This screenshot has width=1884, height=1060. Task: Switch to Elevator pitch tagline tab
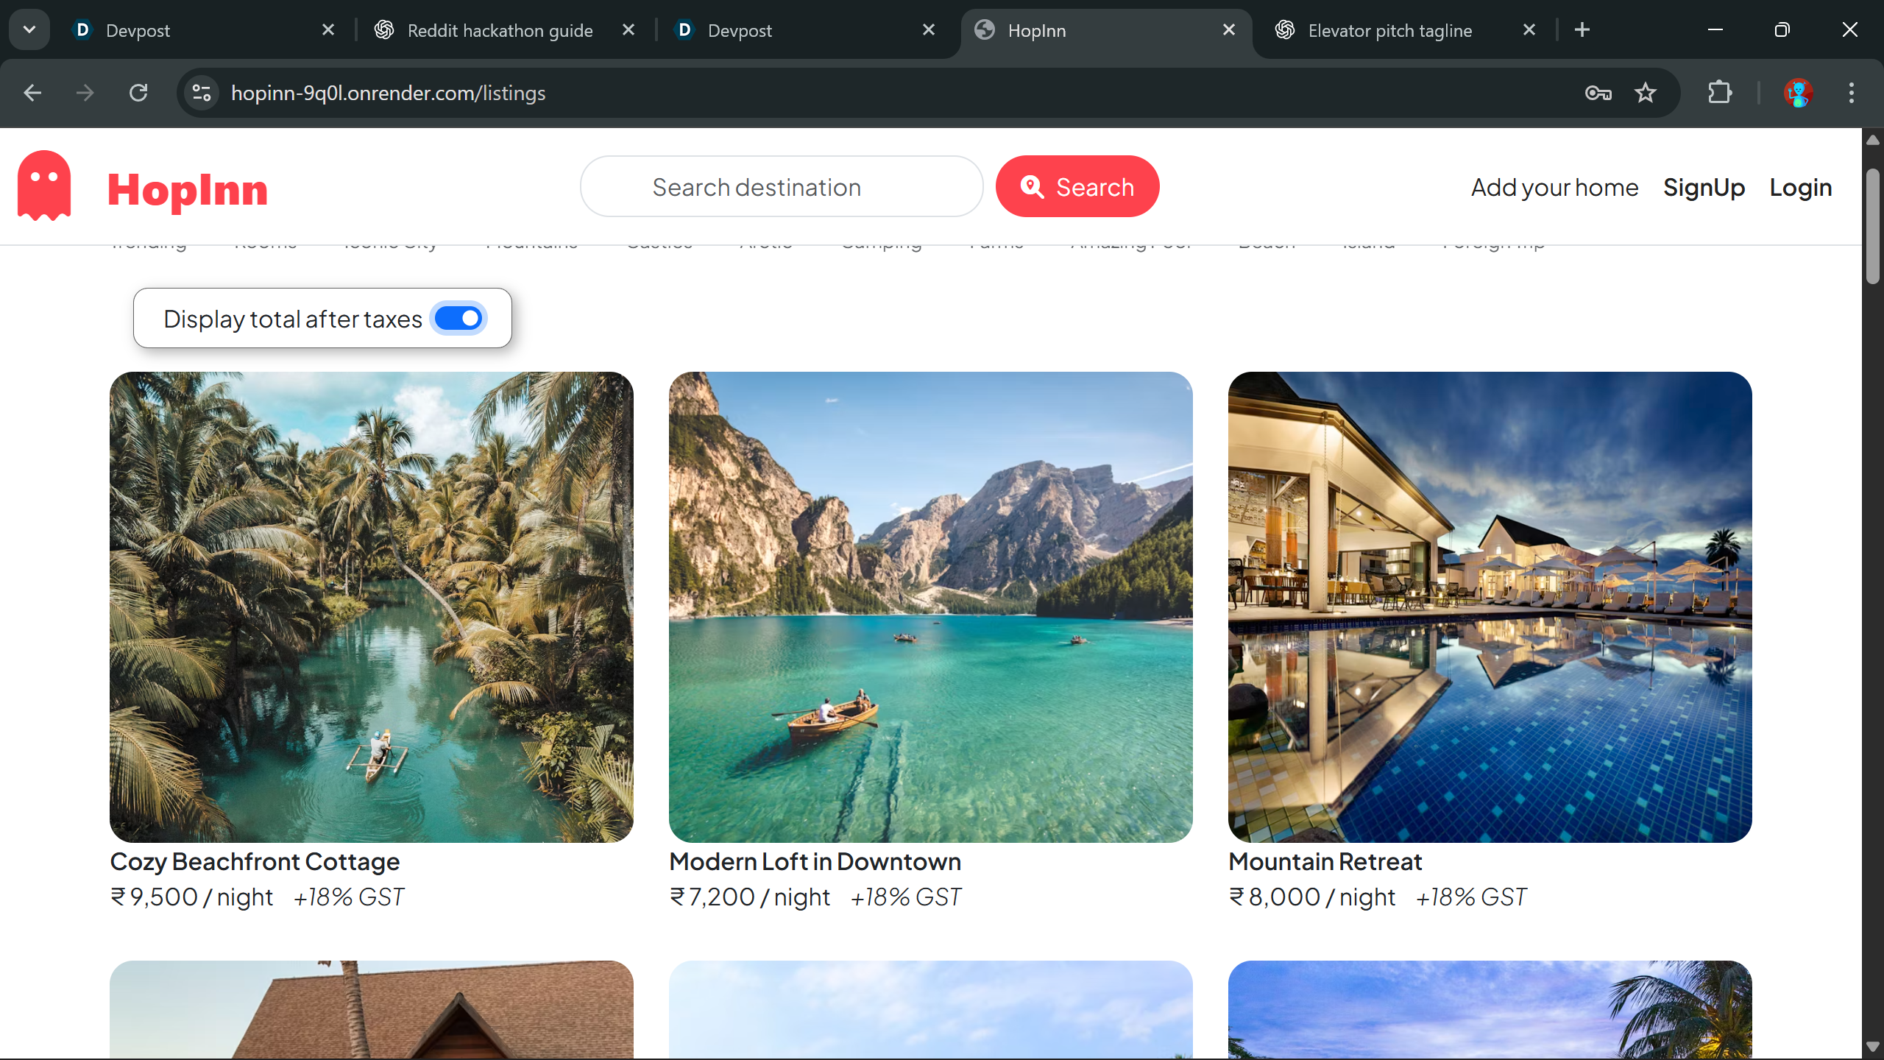click(1389, 30)
